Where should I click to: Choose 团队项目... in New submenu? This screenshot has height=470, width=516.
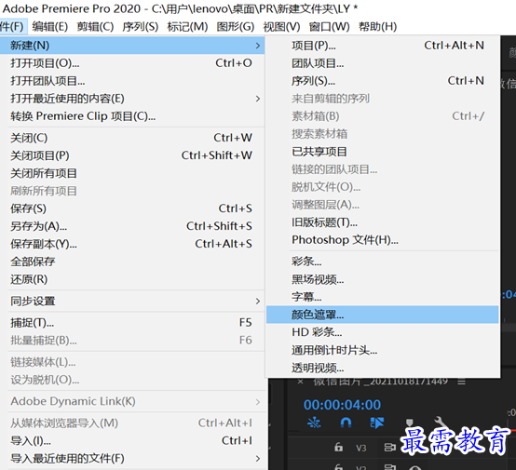coord(383,63)
